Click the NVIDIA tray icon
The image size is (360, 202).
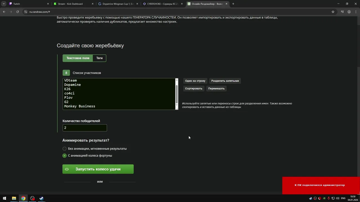(324, 198)
